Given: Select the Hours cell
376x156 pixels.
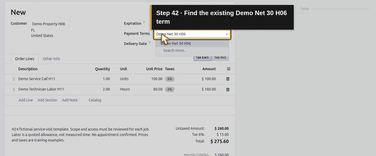Looking at the screenshot, I should (x=125, y=89).
